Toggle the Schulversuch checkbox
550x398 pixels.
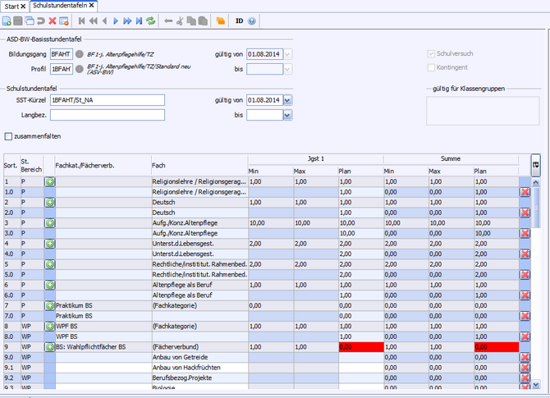click(431, 53)
